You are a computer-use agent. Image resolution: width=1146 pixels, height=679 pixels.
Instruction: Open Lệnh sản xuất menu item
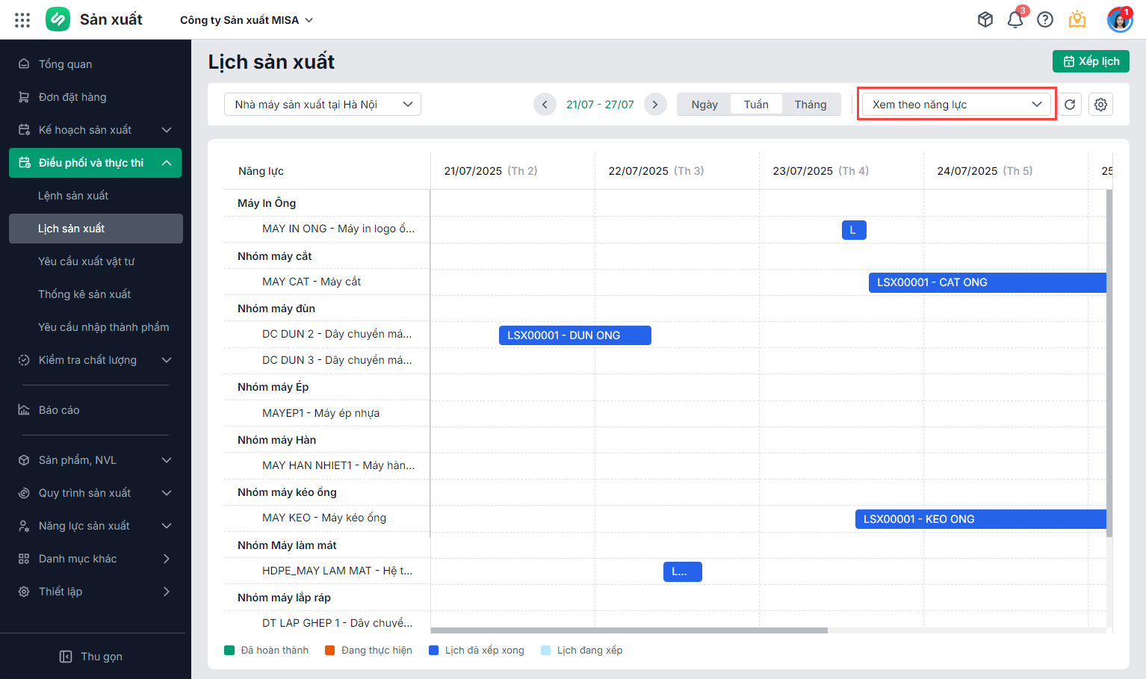coord(73,196)
